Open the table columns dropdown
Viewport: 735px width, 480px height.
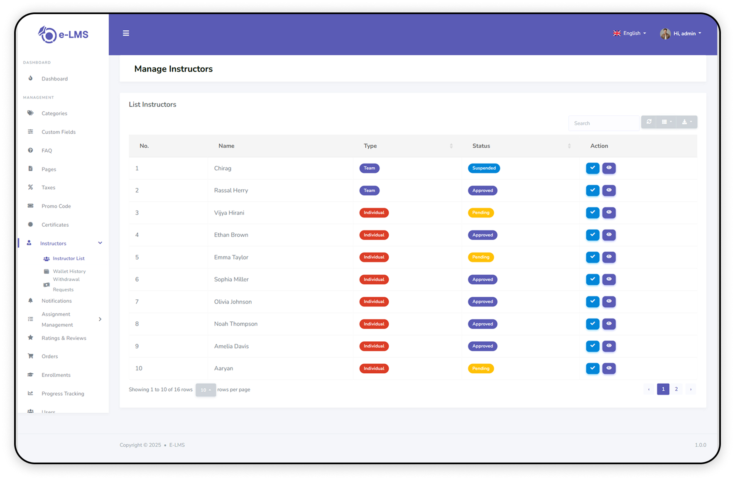pyautogui.click(x=666, y=122)
